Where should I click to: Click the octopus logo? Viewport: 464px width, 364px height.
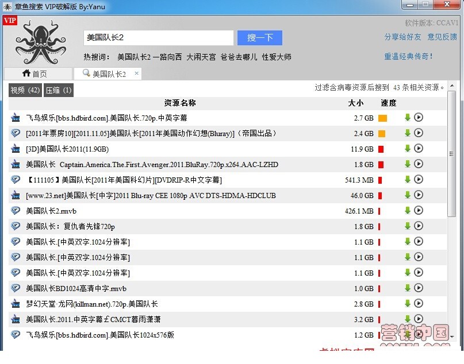pyautogui.click(x=41, y=42)
